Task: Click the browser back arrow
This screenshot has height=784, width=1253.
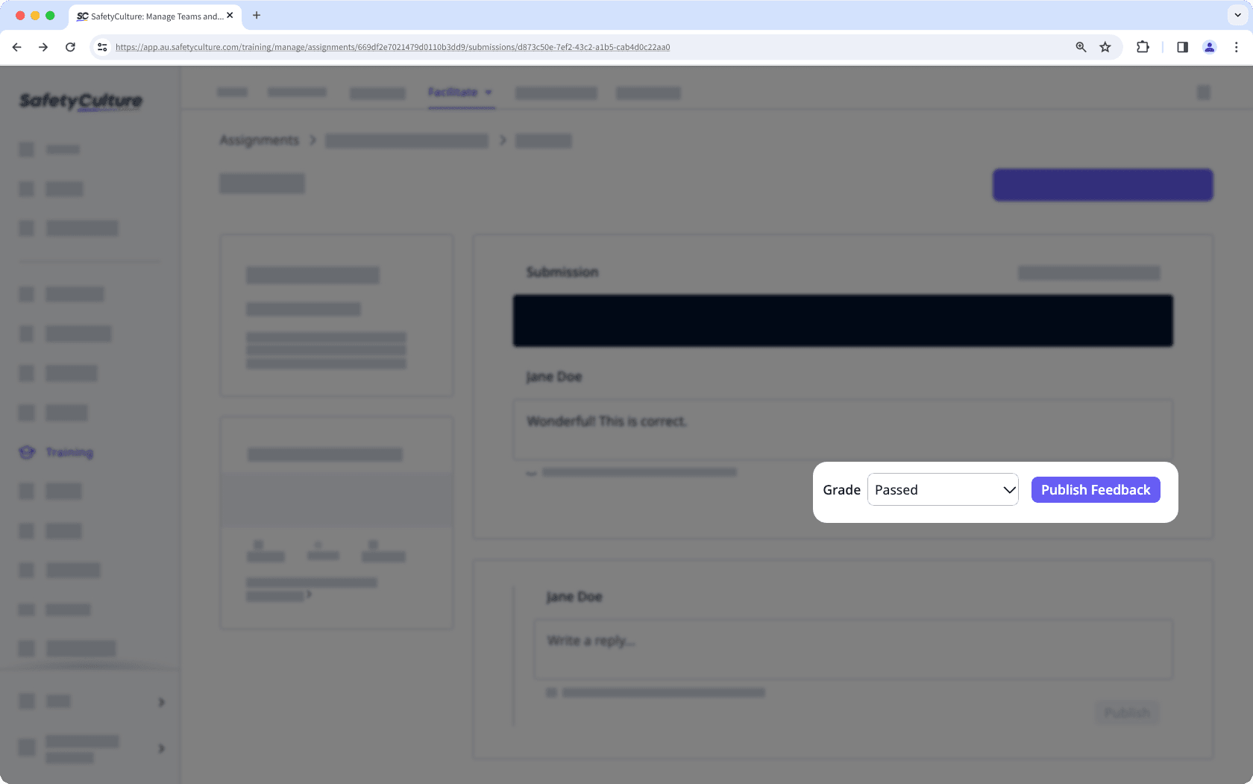Action: pos(16,46)
